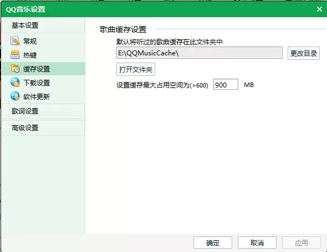Click the 缓存设置 folder clock icon
Image resolution: width=327 pixels, height=252 pixels.
15,69
